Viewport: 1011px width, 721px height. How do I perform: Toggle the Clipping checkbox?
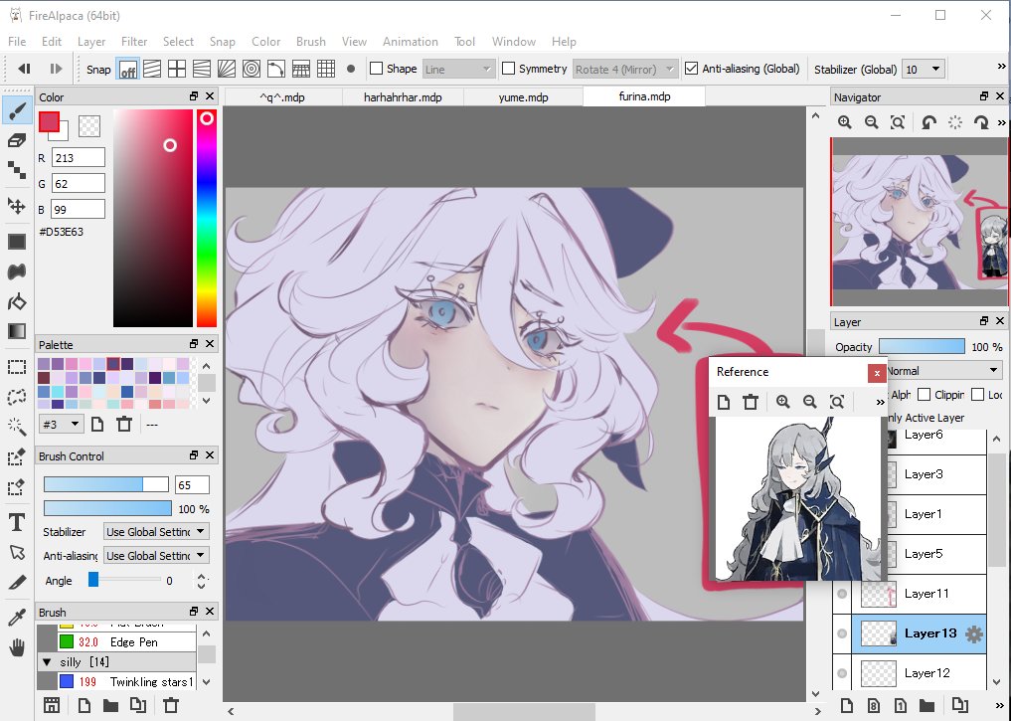924,394
